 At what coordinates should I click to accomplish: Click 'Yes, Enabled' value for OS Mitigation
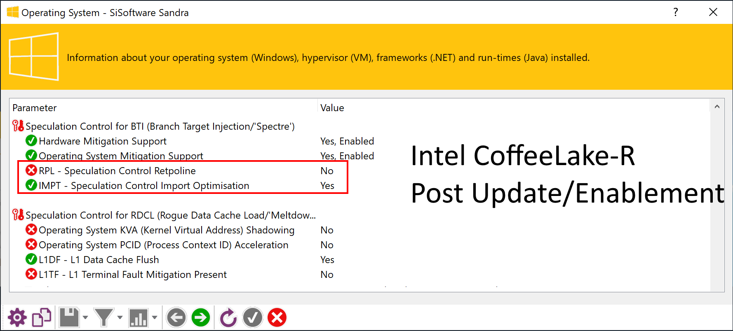[347, 156]
